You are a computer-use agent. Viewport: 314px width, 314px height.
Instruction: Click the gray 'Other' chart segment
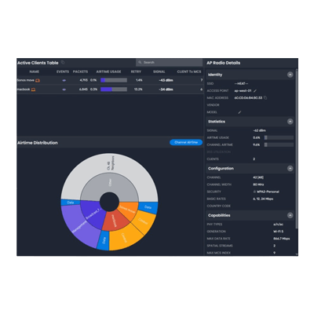[x=110, y=183]
